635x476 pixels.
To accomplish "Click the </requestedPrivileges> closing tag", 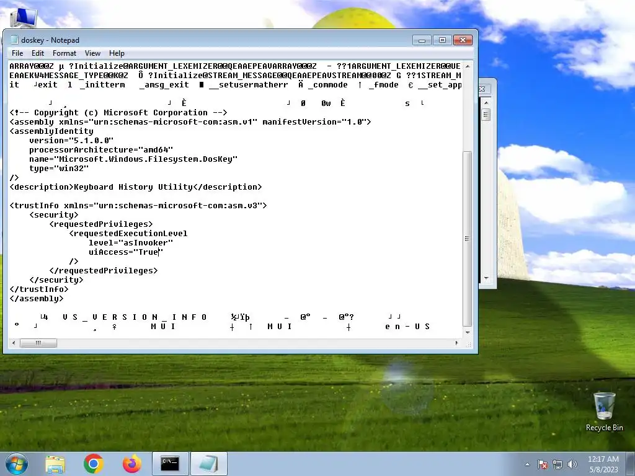I will click(x=104, y=271).
